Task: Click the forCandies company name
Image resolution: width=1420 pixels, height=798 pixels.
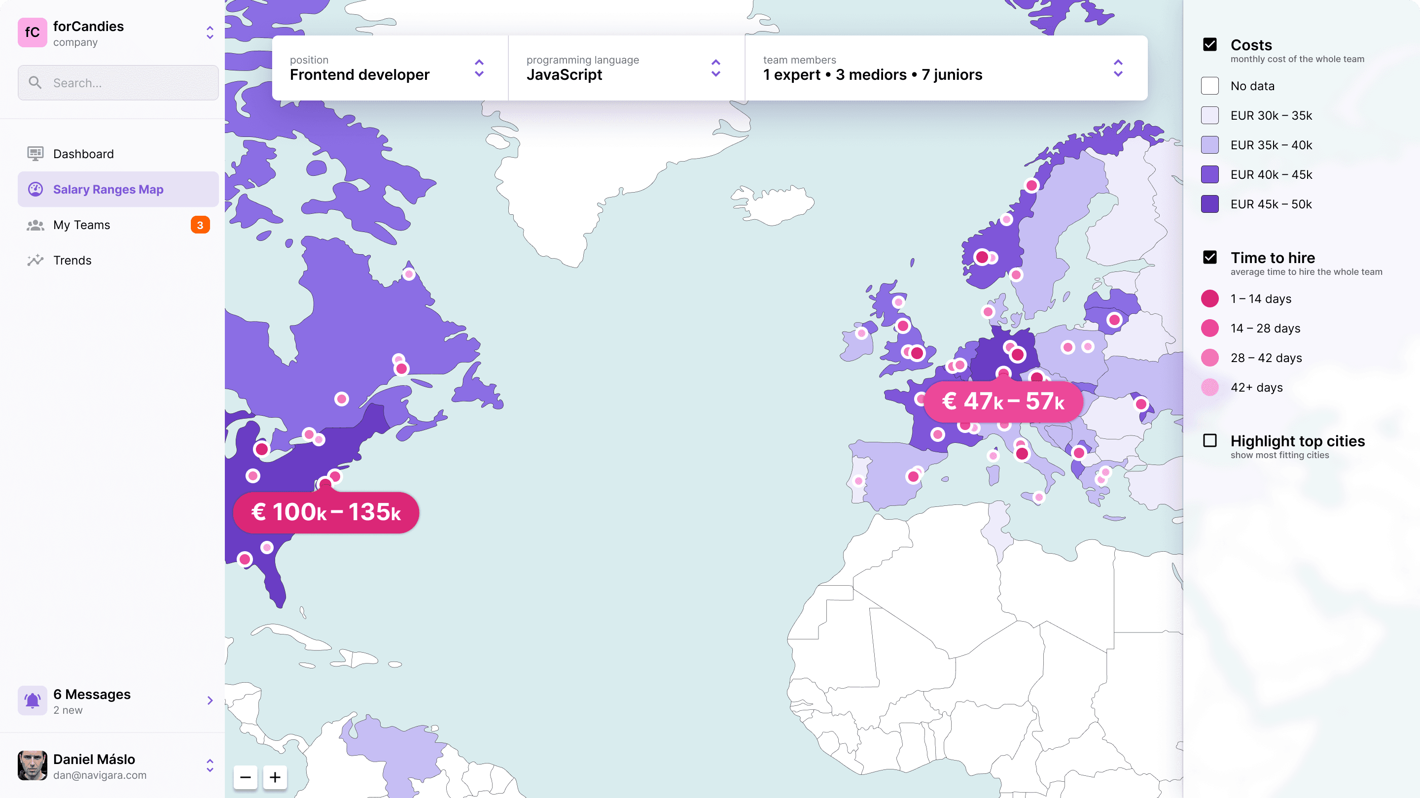Action: click(x=88, y=26)
